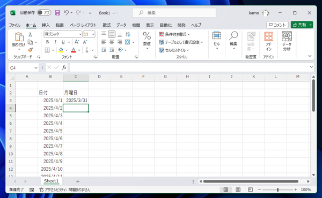Switch to Help tab
Image resolution: width=322 pixels, height=198 pixels.
pos(196,25)
